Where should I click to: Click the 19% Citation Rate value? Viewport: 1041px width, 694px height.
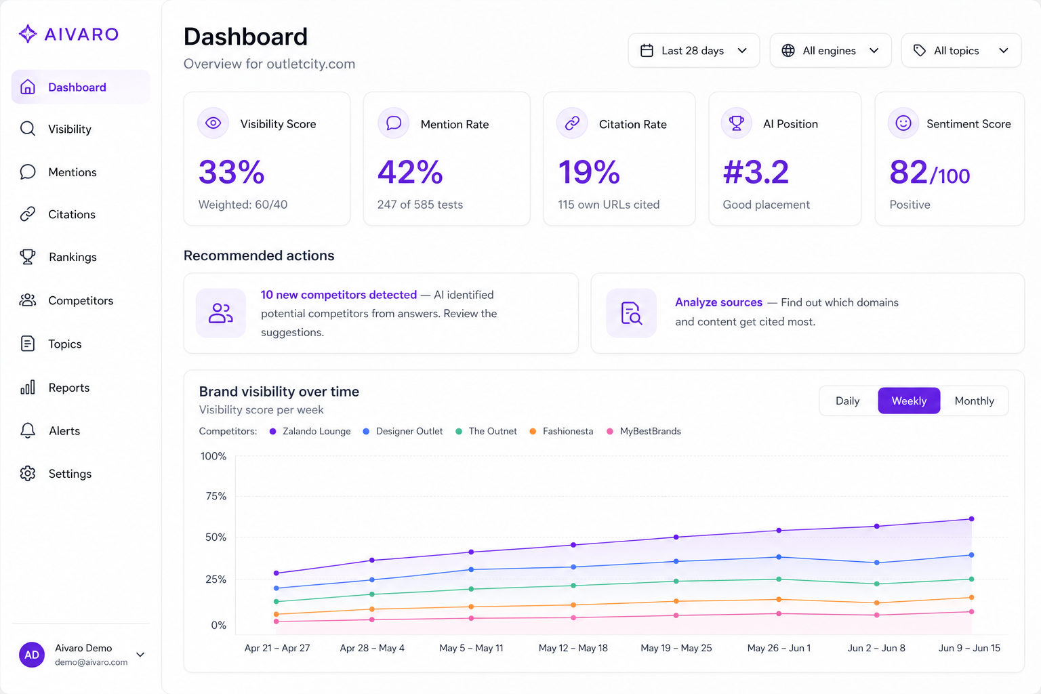click(x=589, y=172)
